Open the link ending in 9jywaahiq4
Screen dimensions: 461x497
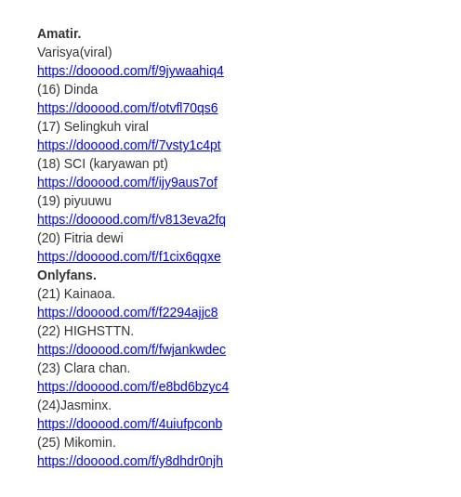pos(130,71)
